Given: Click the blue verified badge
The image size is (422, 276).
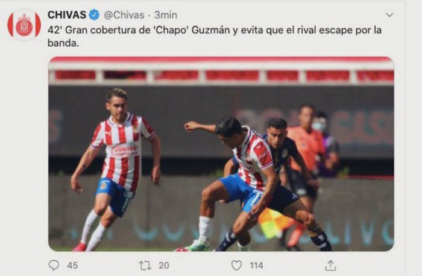Looking at the screenshot, I should (x=94, y=15).
